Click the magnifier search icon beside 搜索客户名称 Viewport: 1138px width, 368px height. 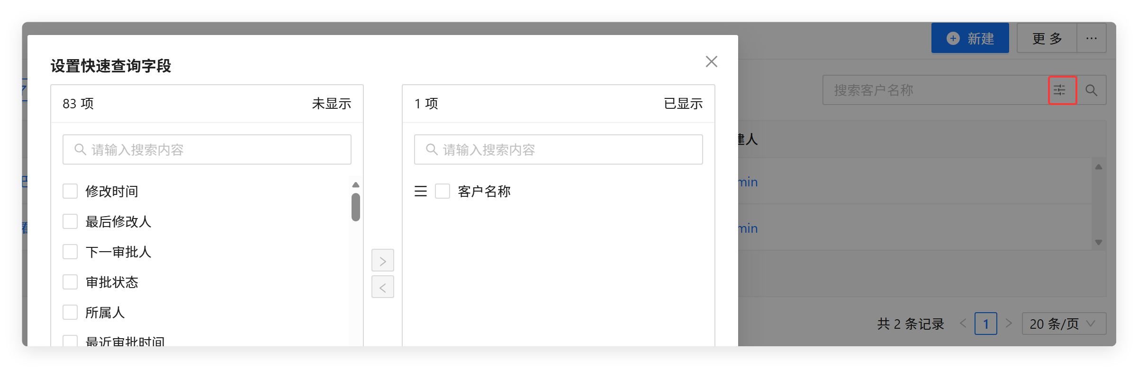tap(1091, 90)
